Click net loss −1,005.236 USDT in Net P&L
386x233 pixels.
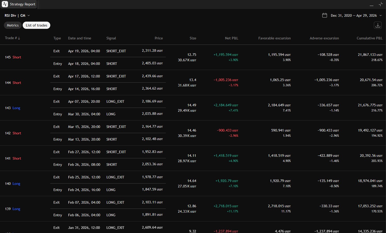point(226,80)
